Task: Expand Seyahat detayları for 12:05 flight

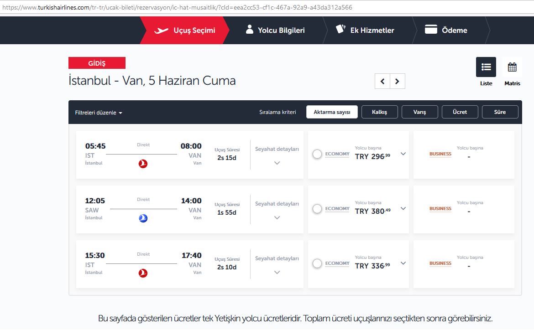Action: [x=277, y=218]
